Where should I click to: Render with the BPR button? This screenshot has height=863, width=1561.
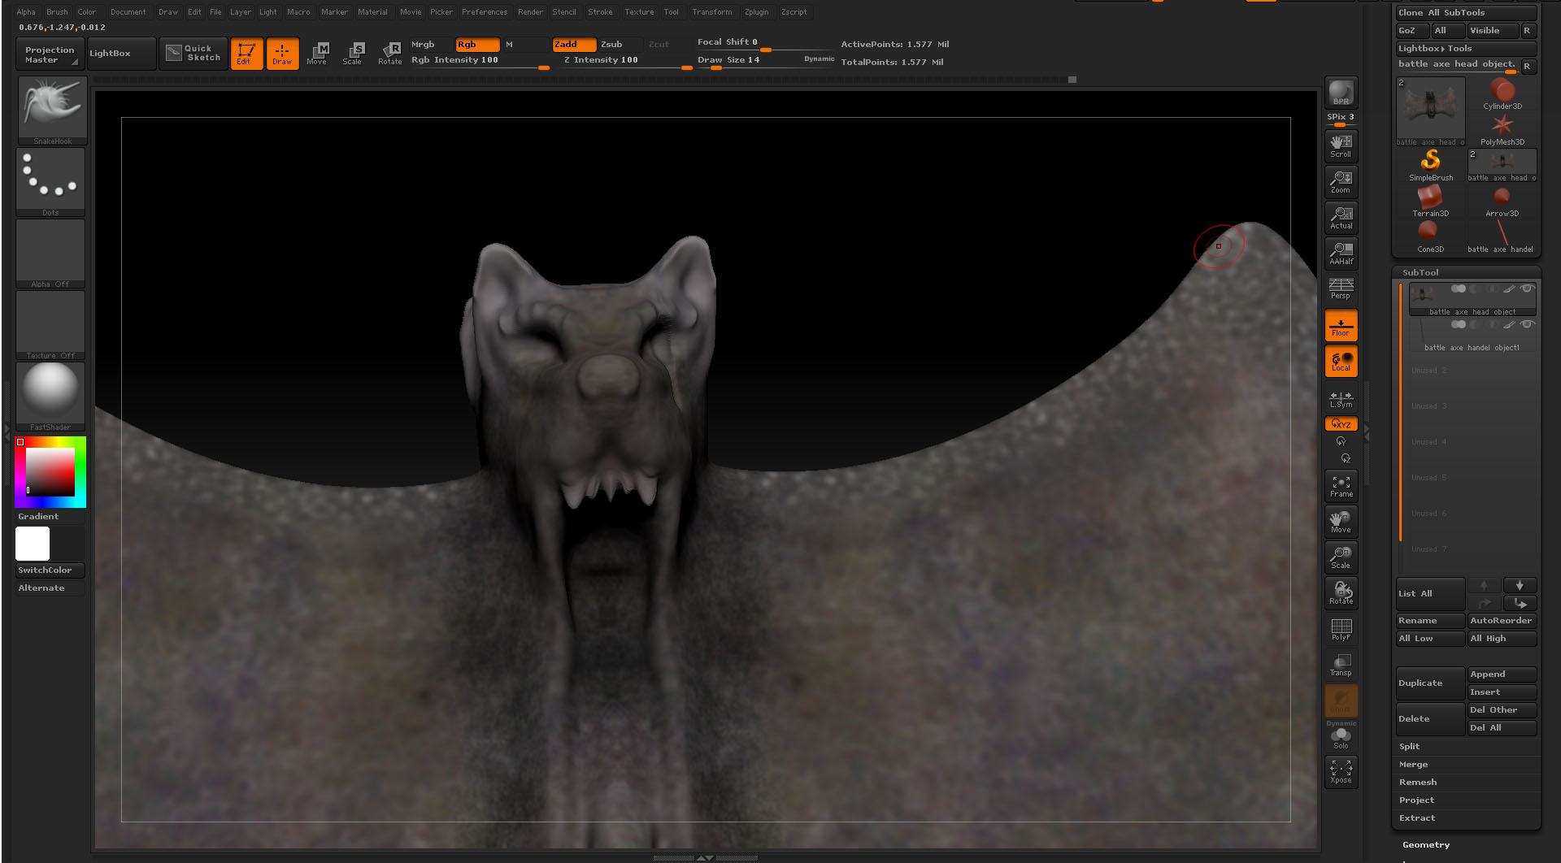(x=1341, y=93)
